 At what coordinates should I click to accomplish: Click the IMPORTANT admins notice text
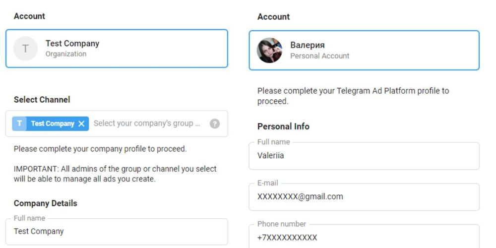point(115,174)
